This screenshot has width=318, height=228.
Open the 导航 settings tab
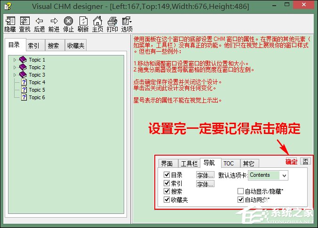point(210,163)
